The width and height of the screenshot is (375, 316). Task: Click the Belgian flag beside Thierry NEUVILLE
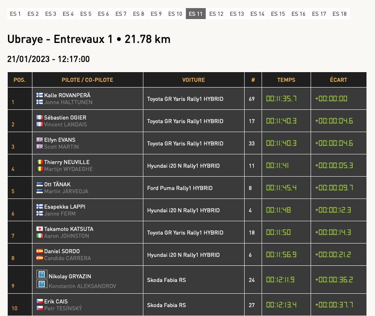40,162
